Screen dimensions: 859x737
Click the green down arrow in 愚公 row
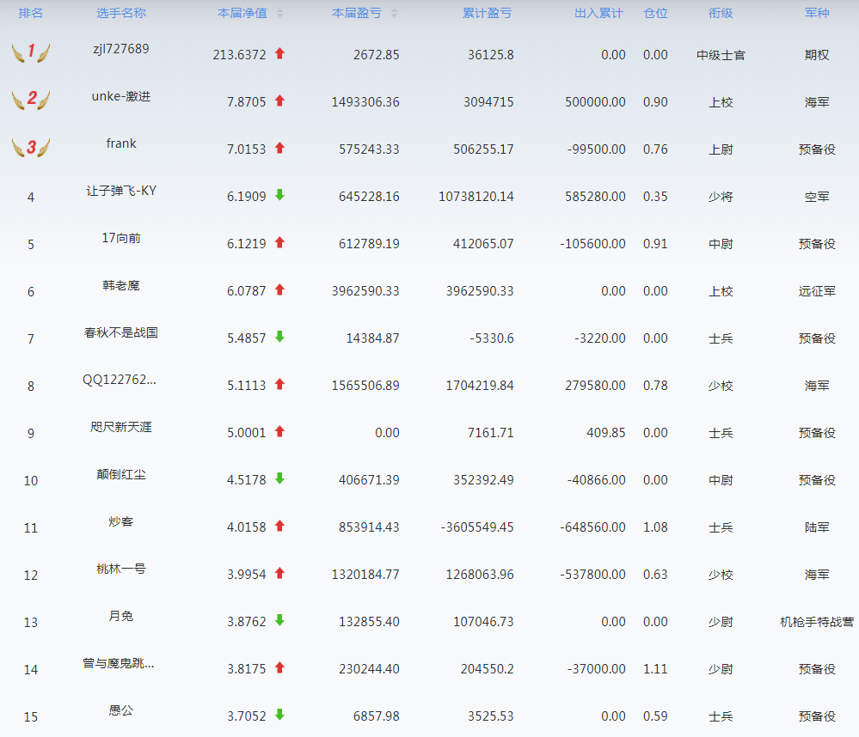coord(280,716)
